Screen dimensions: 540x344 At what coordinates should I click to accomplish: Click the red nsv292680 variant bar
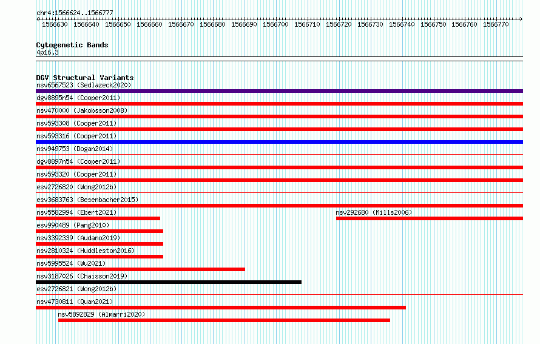tap(430, 218)
